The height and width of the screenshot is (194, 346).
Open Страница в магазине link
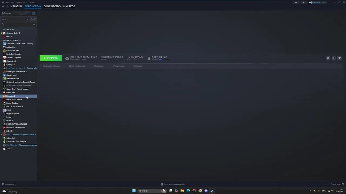51,66
